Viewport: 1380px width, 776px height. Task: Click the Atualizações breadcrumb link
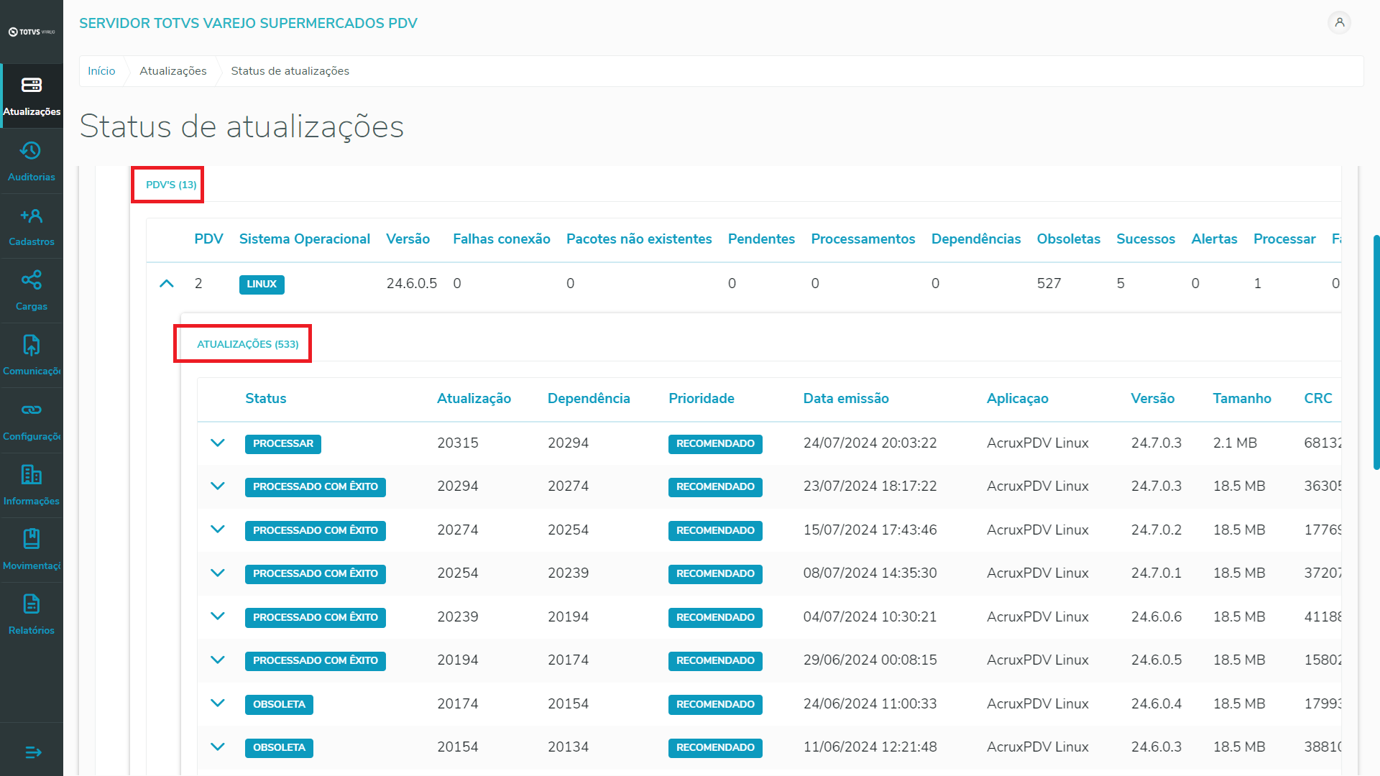(x=172, y=71)
